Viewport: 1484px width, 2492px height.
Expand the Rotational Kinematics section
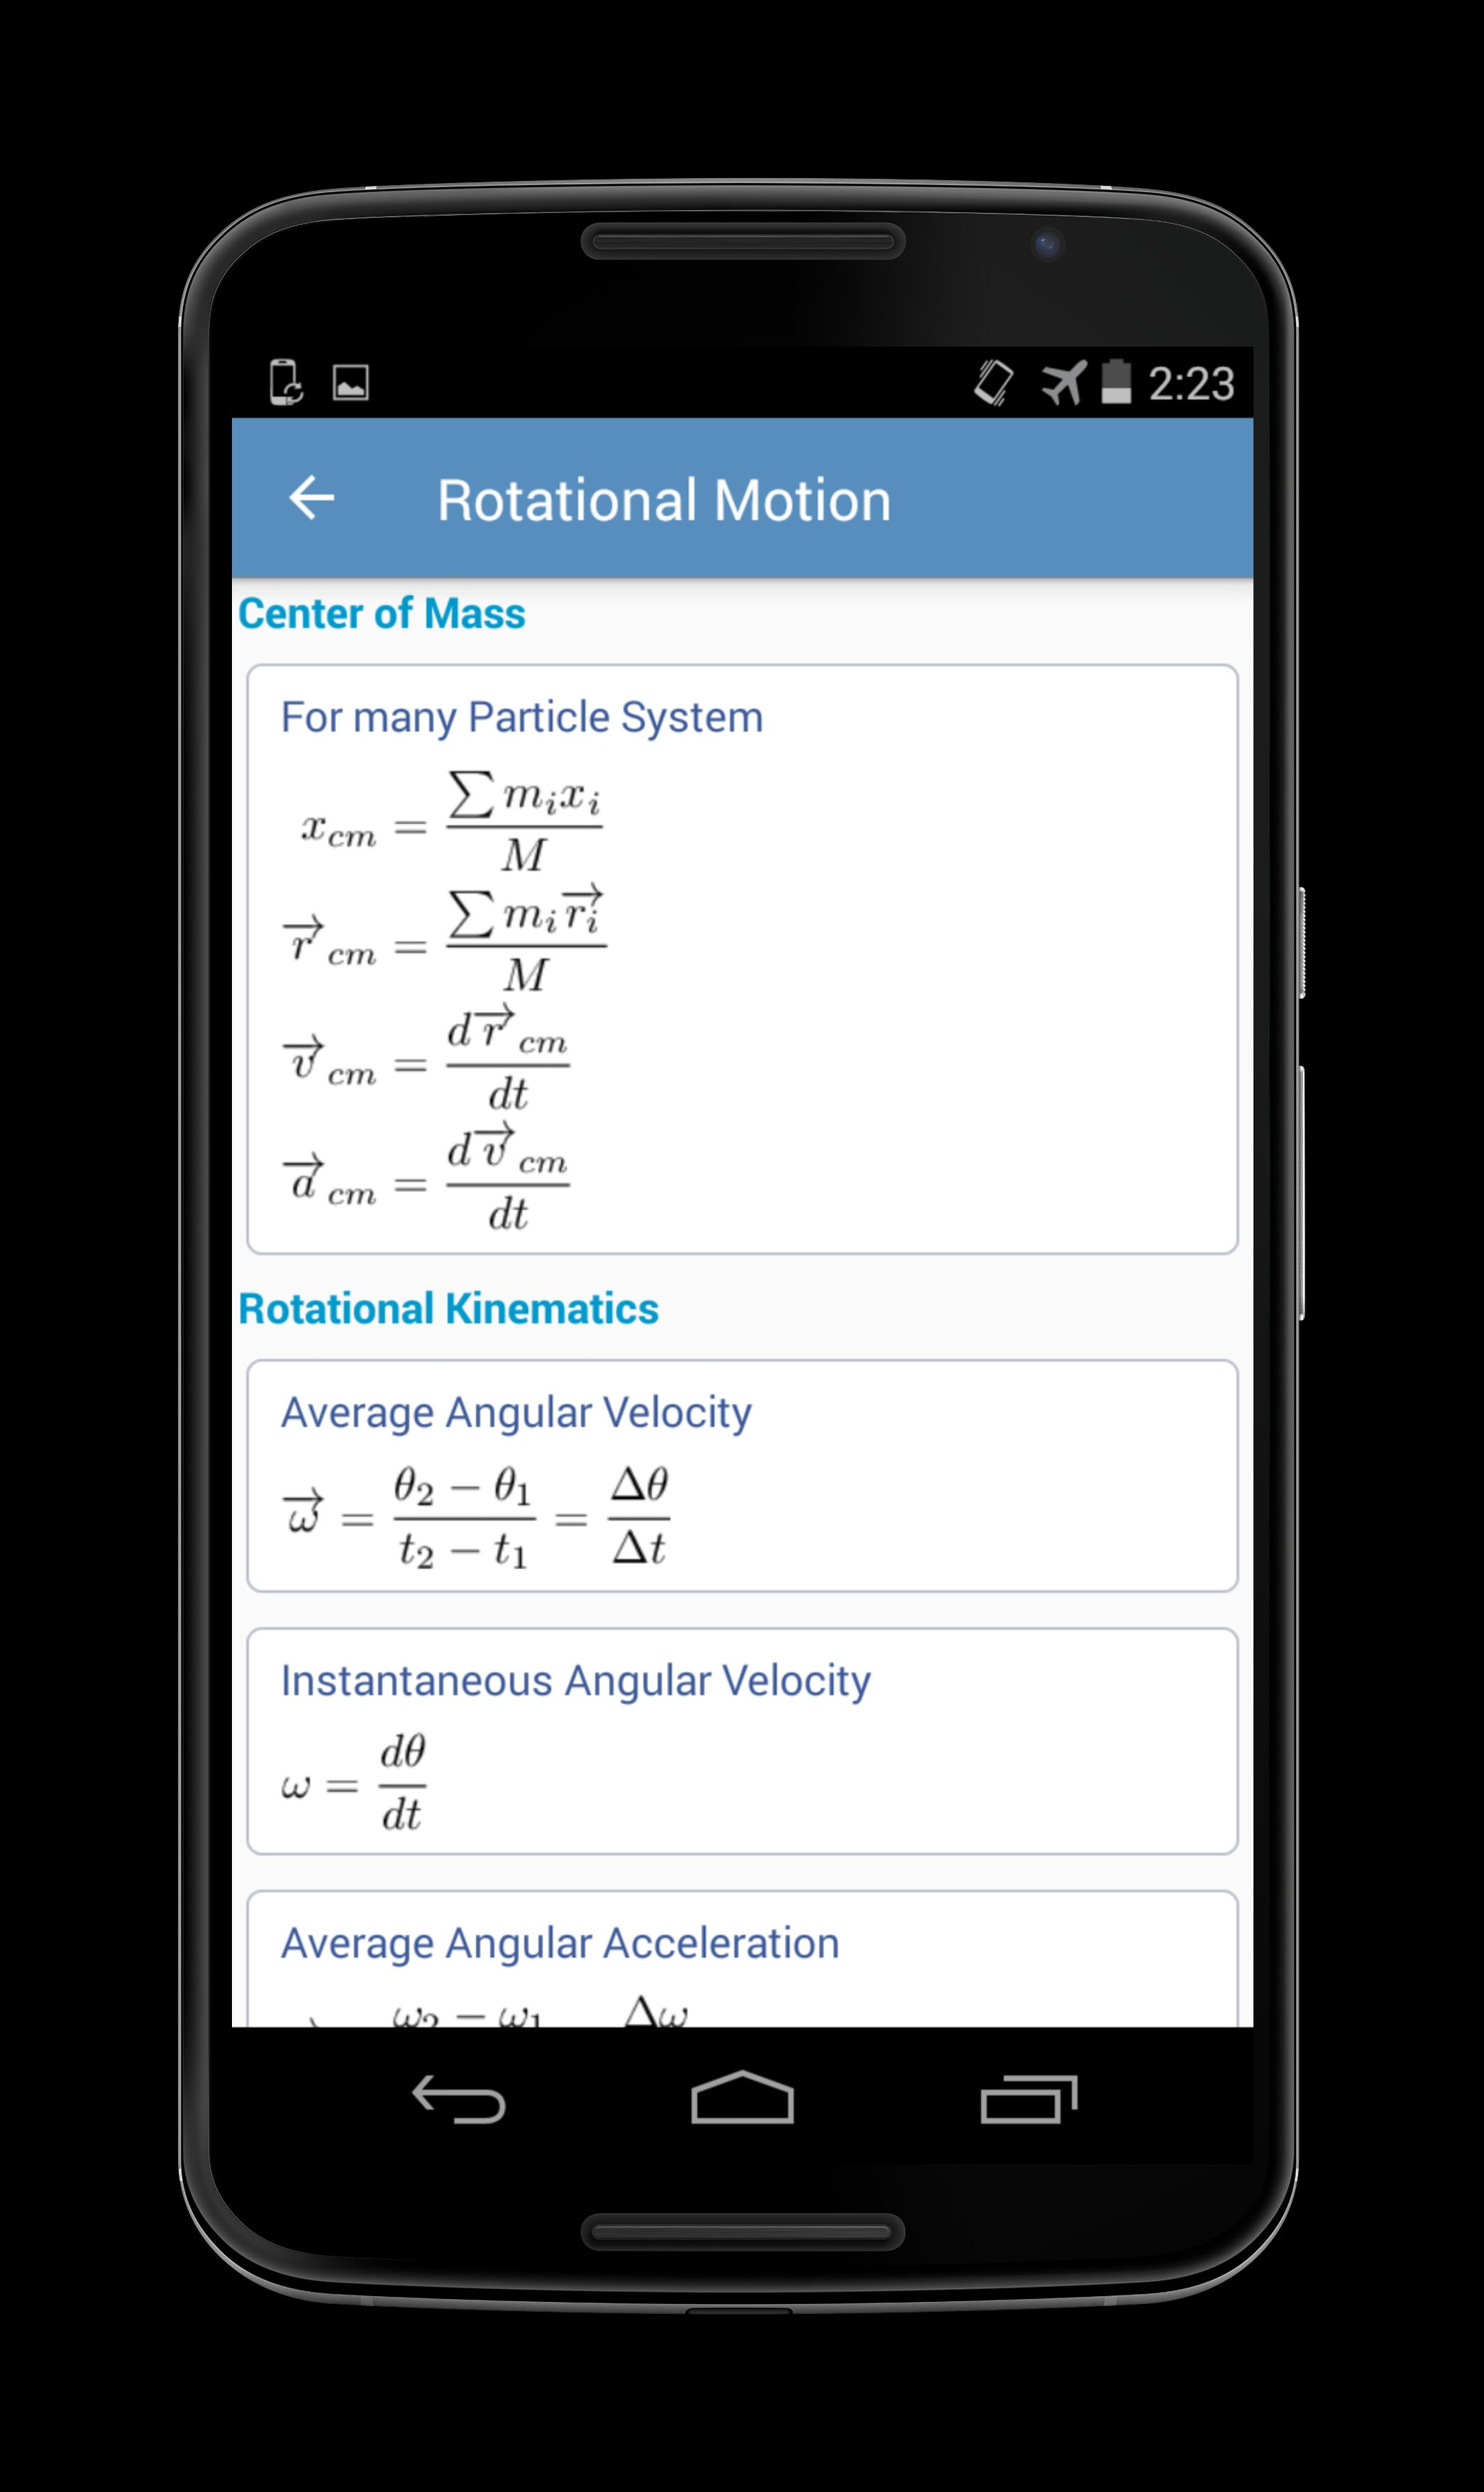475,1325
